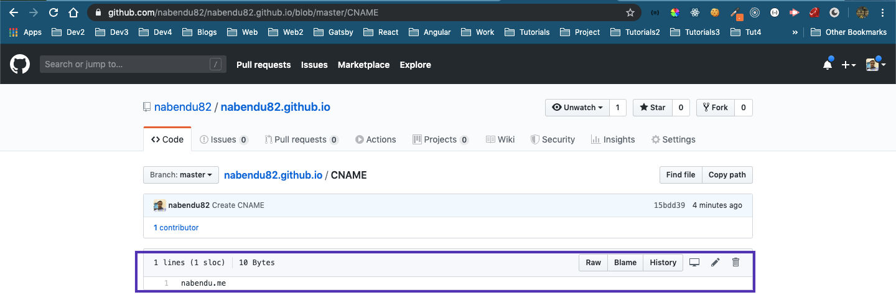Image resolution: width=896 pixels, height=305 pixels.
Task: Open the Chrome three-dot menu
Action: (884, 12)
